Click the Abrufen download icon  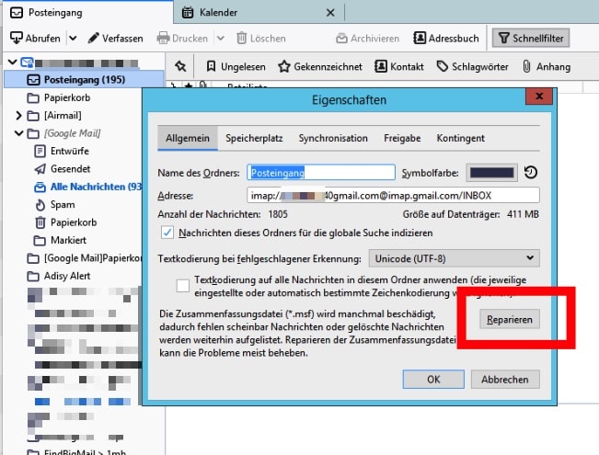coord(17,39)
